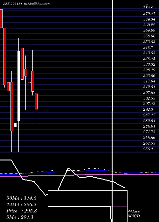Select the 256.4 price axis label

click(x=148, y=149)
